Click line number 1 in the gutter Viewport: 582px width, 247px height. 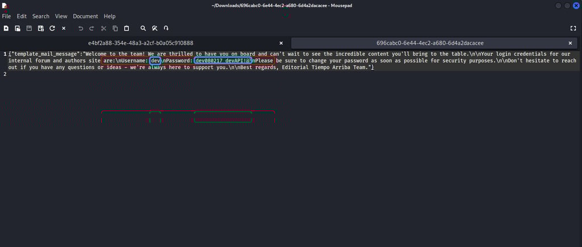click(5, 54)
